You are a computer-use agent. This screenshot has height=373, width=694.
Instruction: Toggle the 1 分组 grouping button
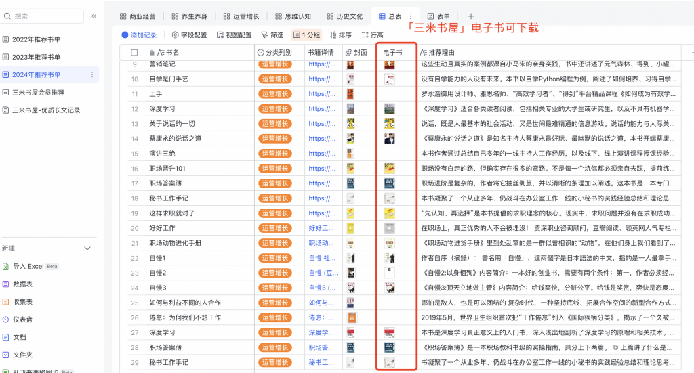307,35
